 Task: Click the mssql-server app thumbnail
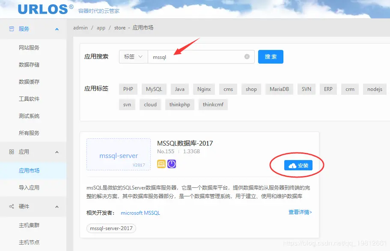click(x=118, y=154)
